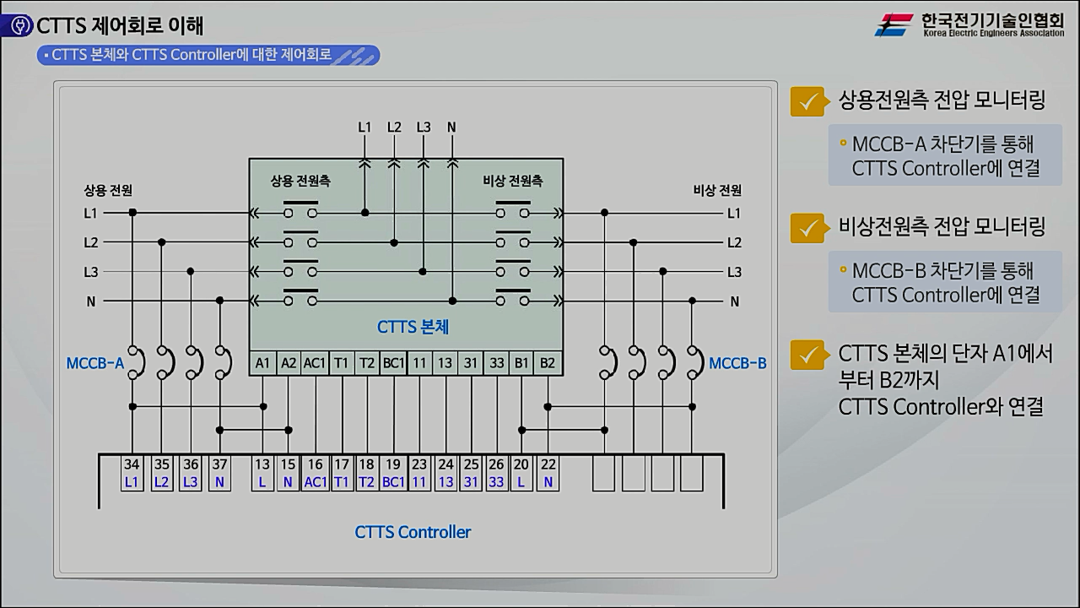
Task: Click the CTTS 제어회로 이해 slide title
Action: [x=120, y=26]
